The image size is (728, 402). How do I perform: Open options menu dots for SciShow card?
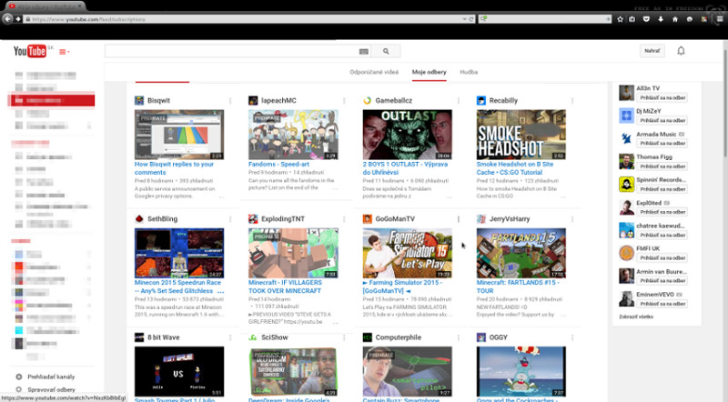344,337
